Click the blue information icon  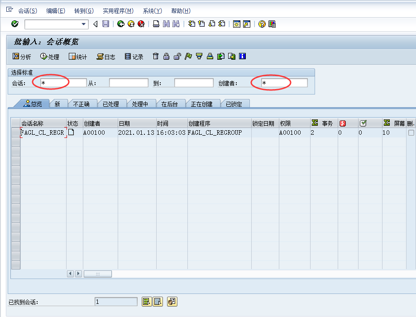point(243,56)
